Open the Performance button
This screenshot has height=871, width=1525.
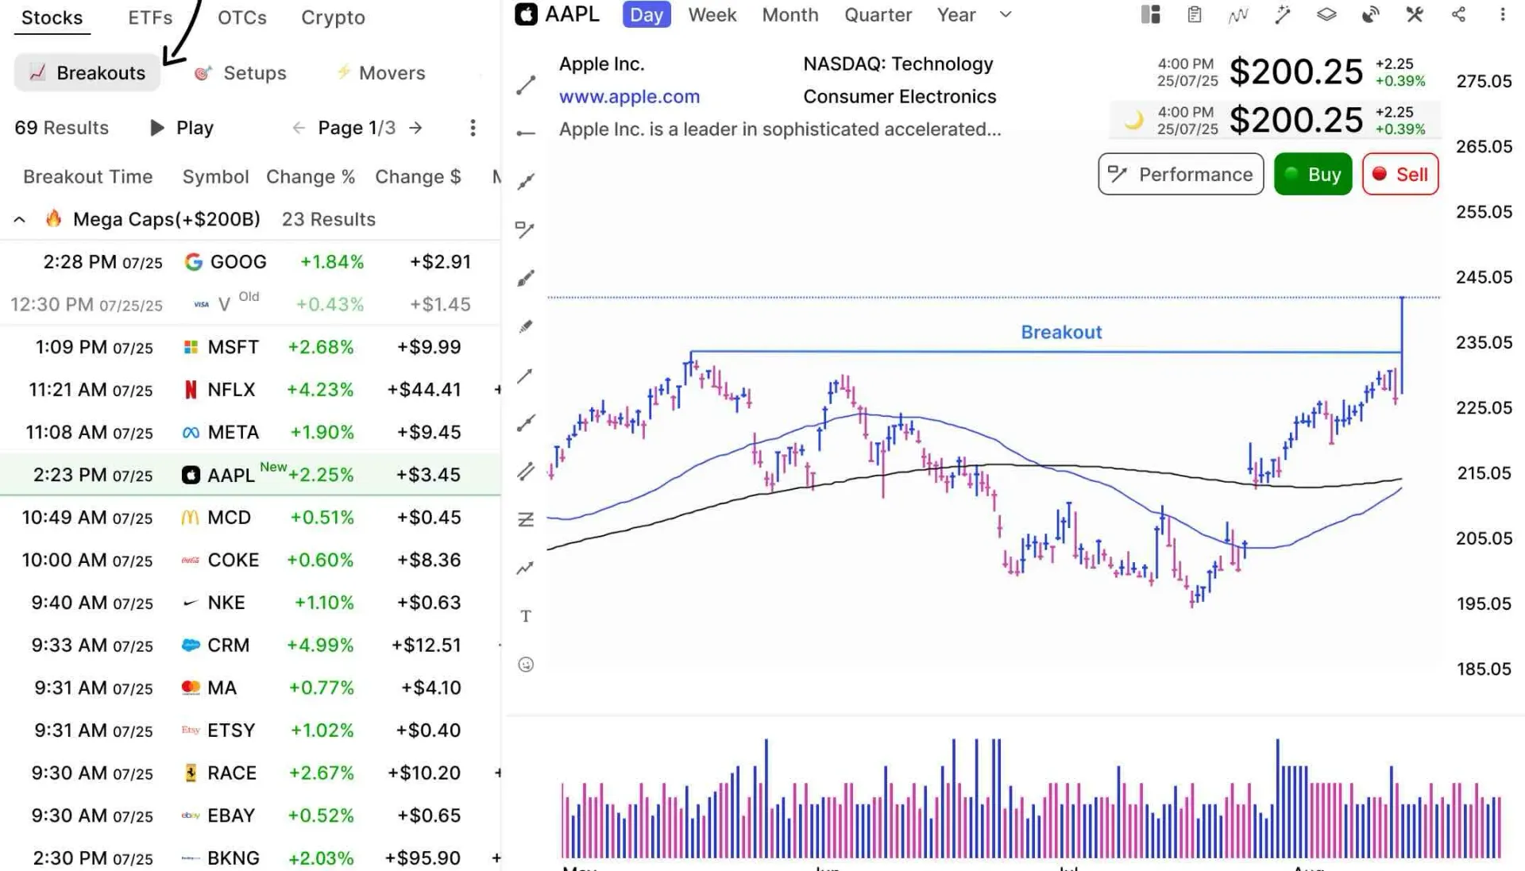(1181, 175)
